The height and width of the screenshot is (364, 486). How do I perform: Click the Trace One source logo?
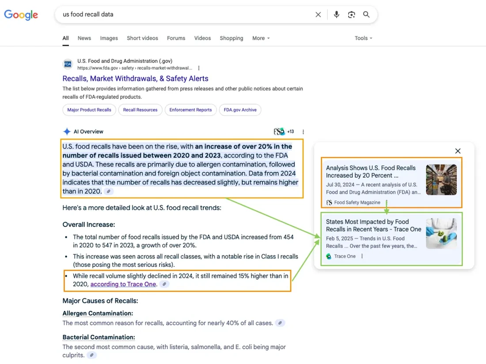(329, 256)
